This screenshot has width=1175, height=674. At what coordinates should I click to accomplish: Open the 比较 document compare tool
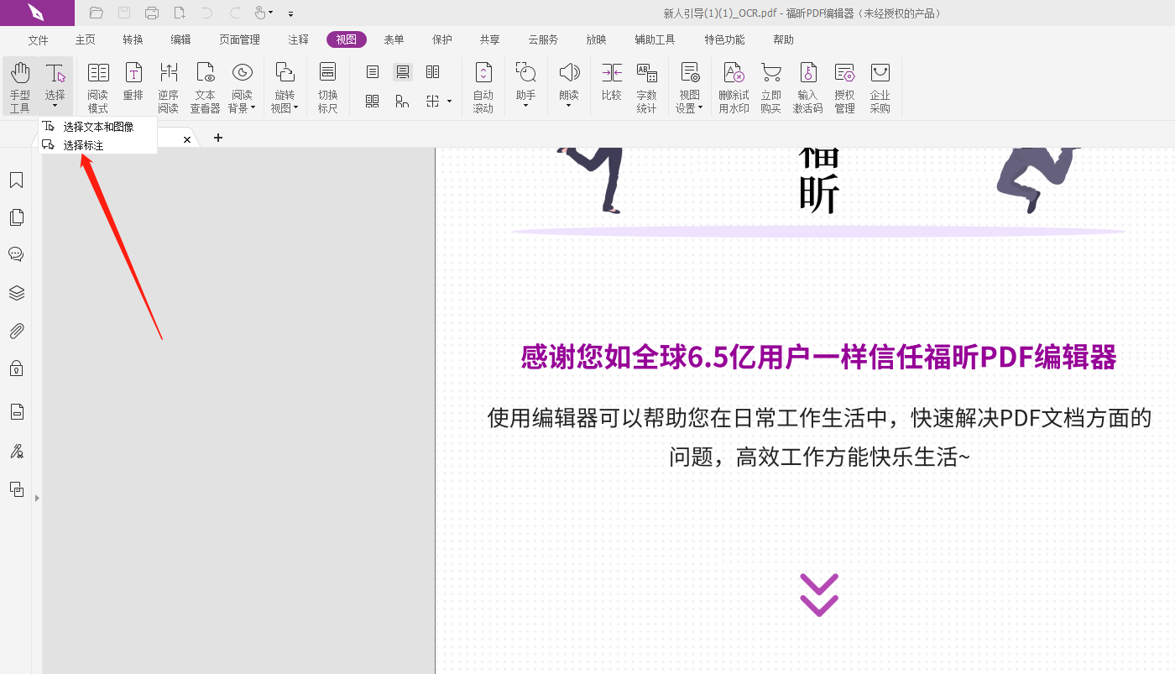[611, 84]
